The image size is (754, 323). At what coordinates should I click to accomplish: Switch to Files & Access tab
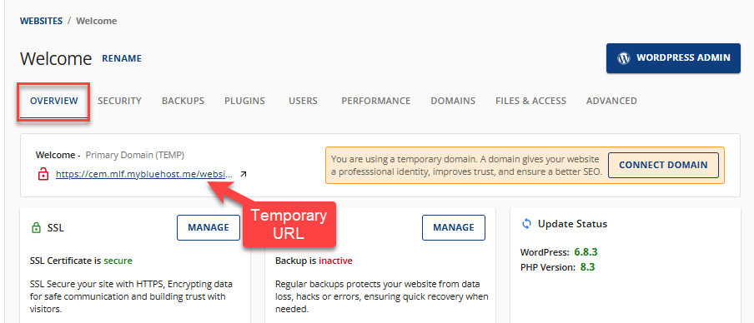coord(530,102)
